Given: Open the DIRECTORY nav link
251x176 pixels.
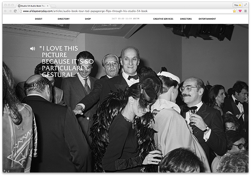Looking at the screenshot, I should (x=64, y=19).
